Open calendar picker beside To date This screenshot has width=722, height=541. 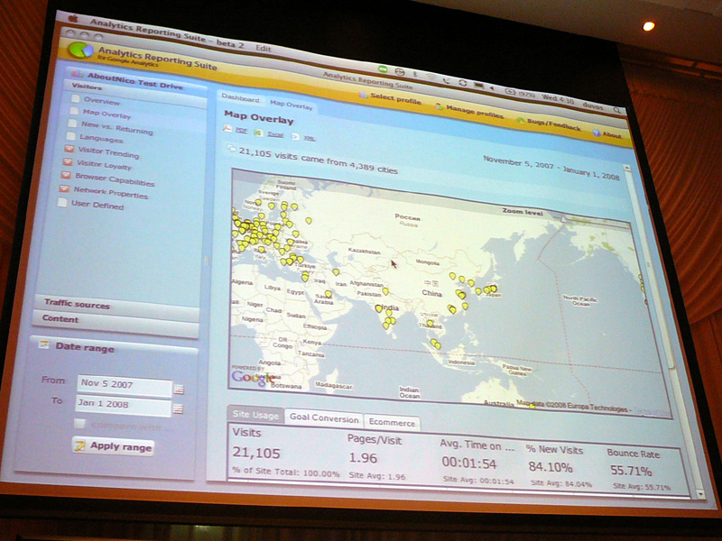point(178,408)
